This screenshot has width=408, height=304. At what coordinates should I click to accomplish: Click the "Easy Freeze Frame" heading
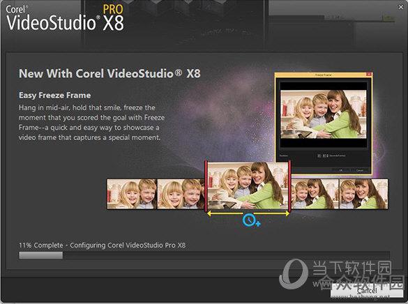pos(54,96)
